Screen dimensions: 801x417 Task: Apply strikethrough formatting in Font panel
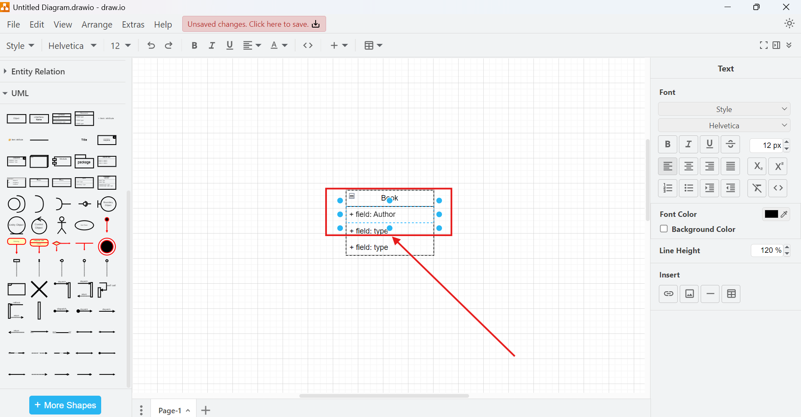tap(730, 144)
